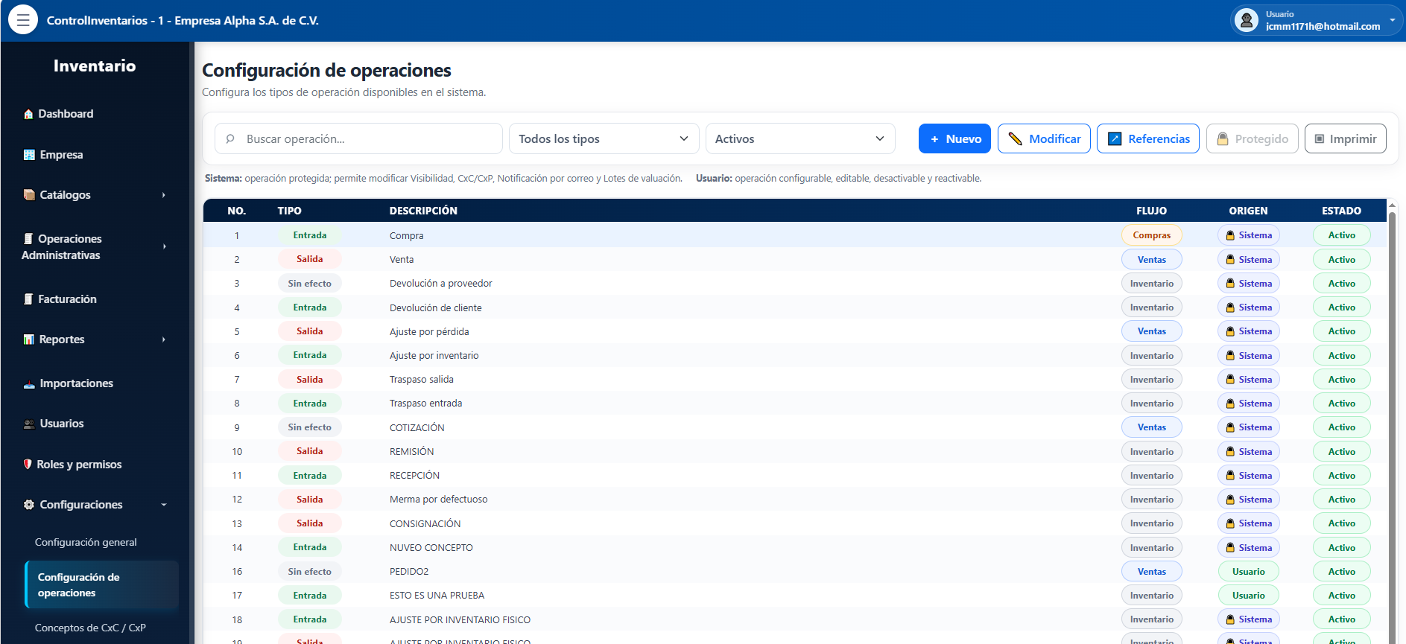Click the Importaciones sidebar icon
The image size is (1406, 644).
29,383
